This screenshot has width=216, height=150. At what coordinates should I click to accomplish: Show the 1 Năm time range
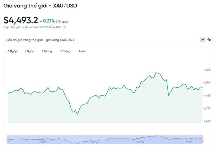[x=82, y=51]
